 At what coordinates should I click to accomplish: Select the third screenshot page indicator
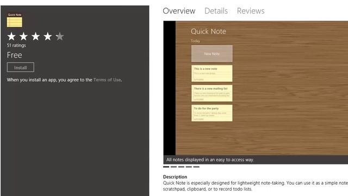pyautogui.click(x=181, y=167)
